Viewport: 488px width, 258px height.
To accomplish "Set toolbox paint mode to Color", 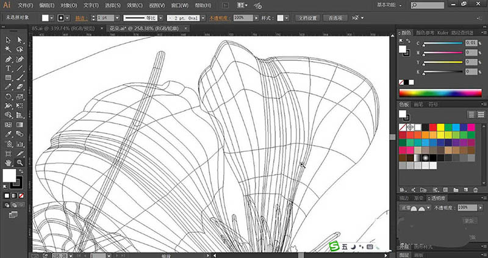I will [x=7, y=196].
